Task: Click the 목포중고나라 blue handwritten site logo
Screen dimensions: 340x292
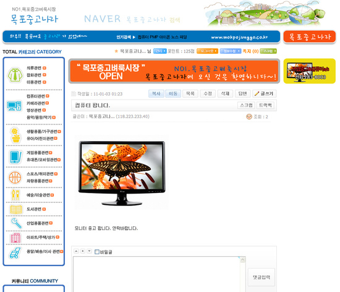Action: coord(35,19)
